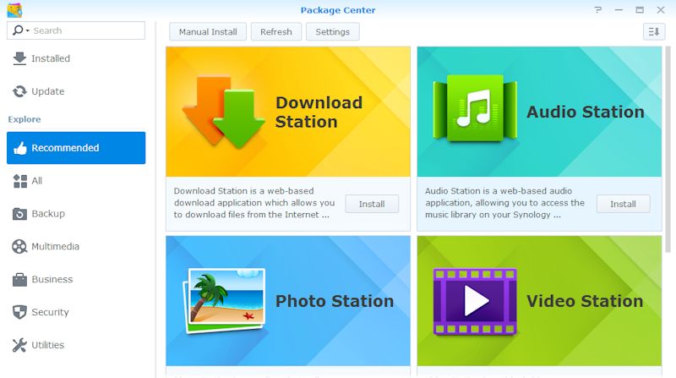Viewport: 676px width, 378px height.
Task: Click the Backup restore icon
Action: pos(19,214)
